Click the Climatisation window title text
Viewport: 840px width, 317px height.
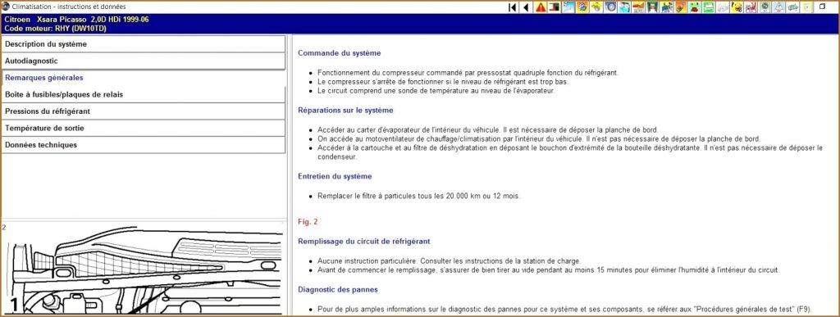[x=69, y=7]
